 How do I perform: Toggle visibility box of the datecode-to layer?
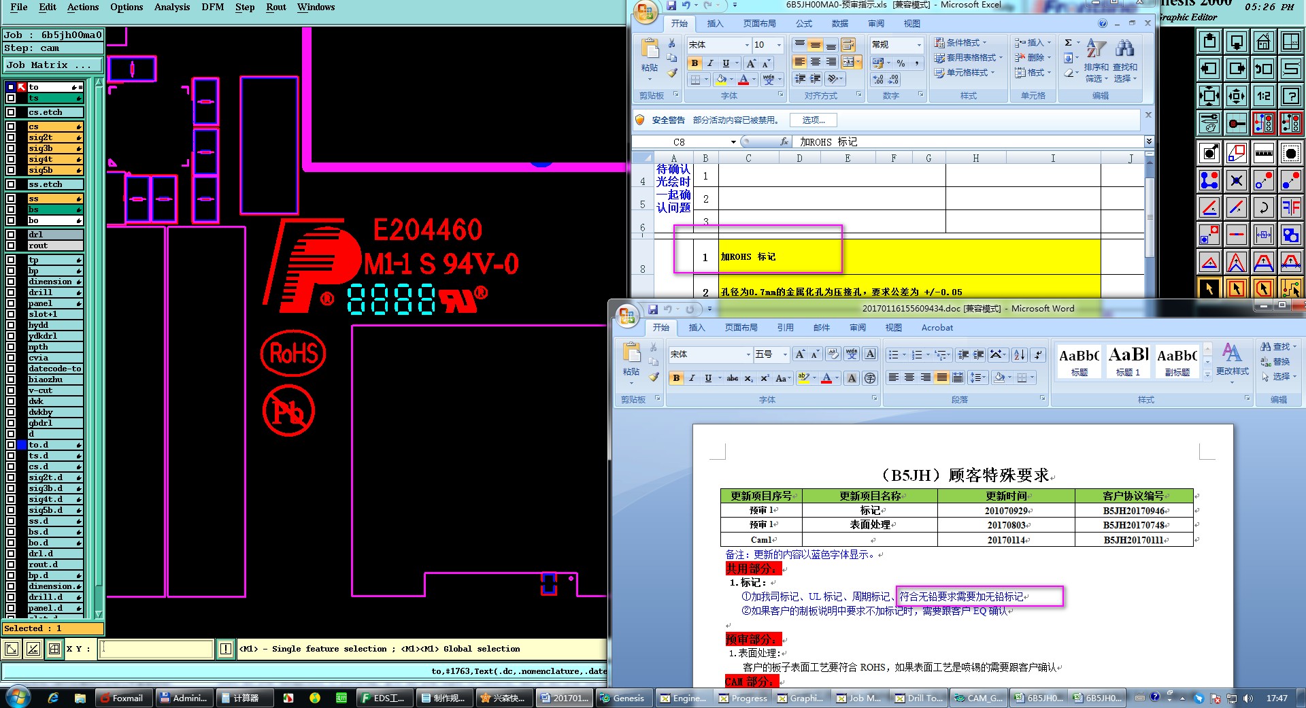(x=11, y=369)
